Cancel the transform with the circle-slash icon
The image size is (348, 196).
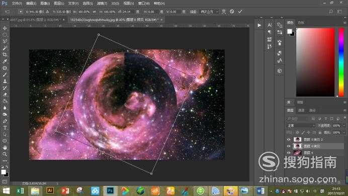click(x=232, y=12)
